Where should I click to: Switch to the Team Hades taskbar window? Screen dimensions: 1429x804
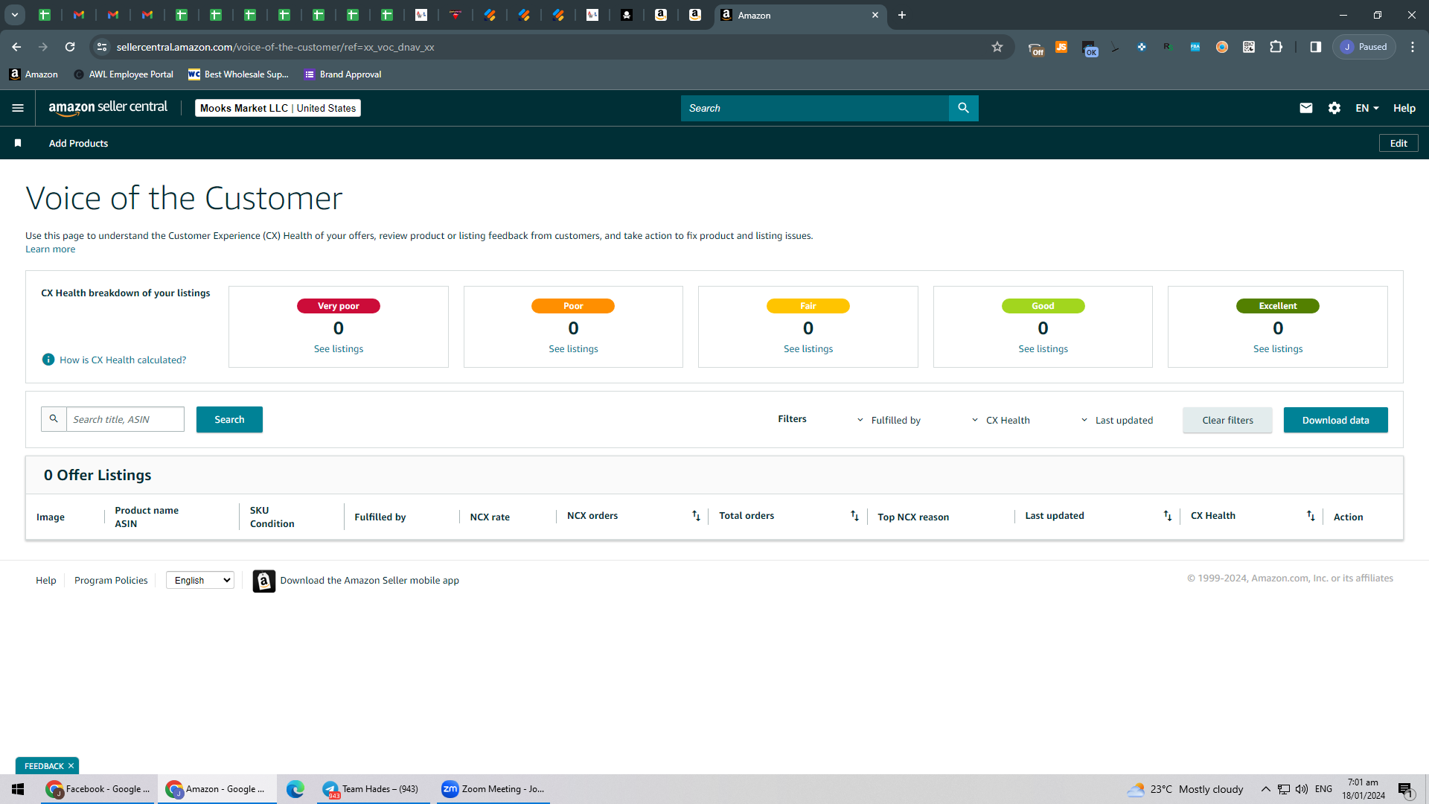[x=372, y=789]
